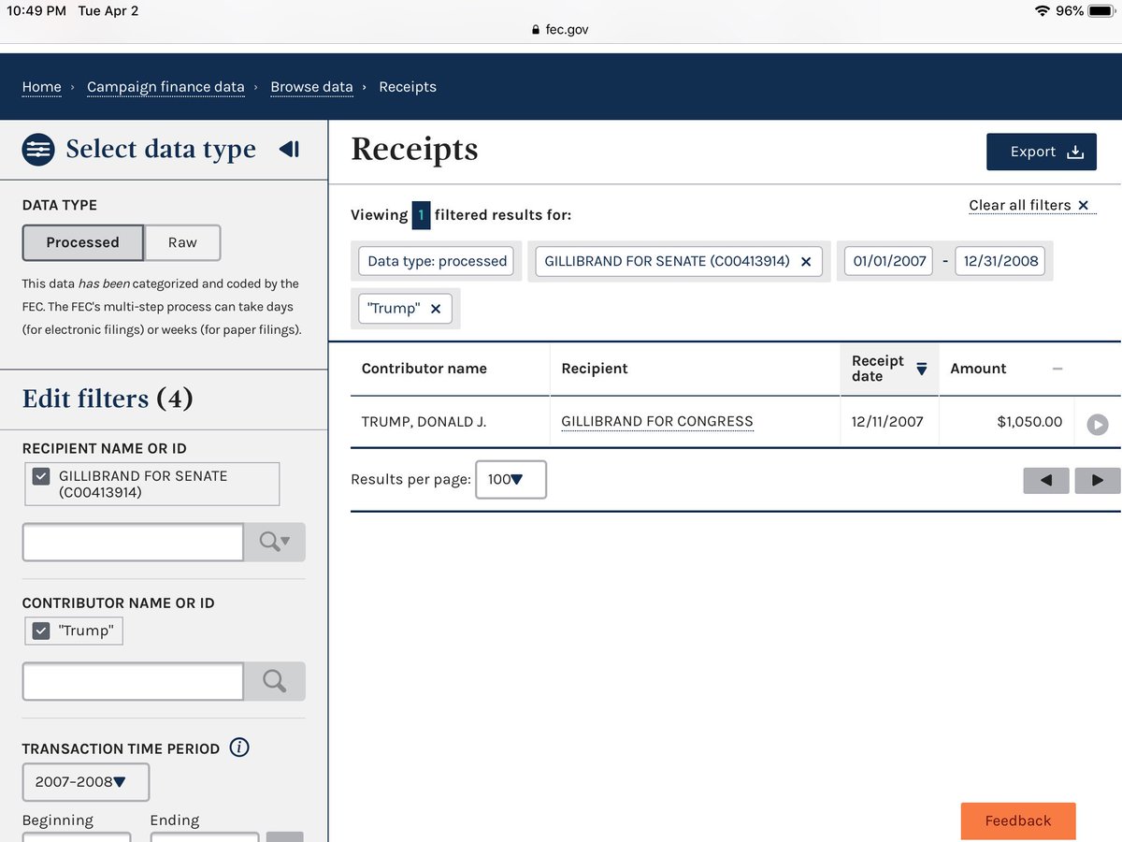
Task: Clear all filters
Action: [x=1031, y=205]
